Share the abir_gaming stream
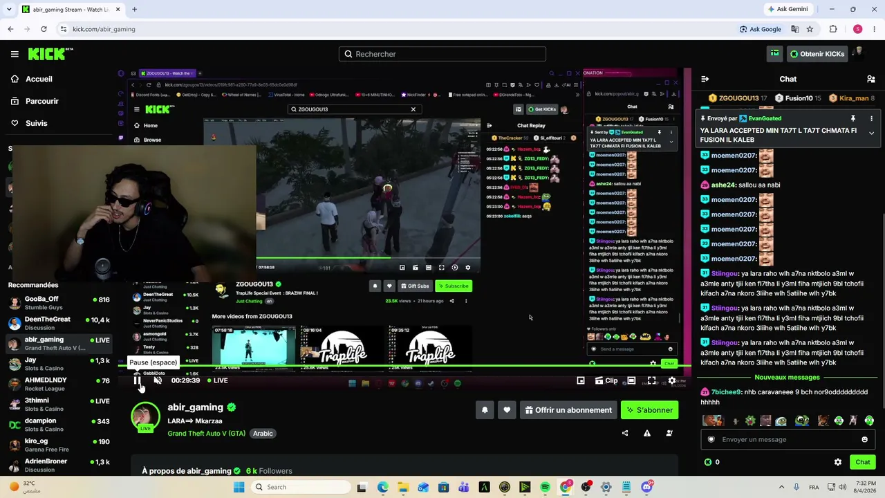 625,433
